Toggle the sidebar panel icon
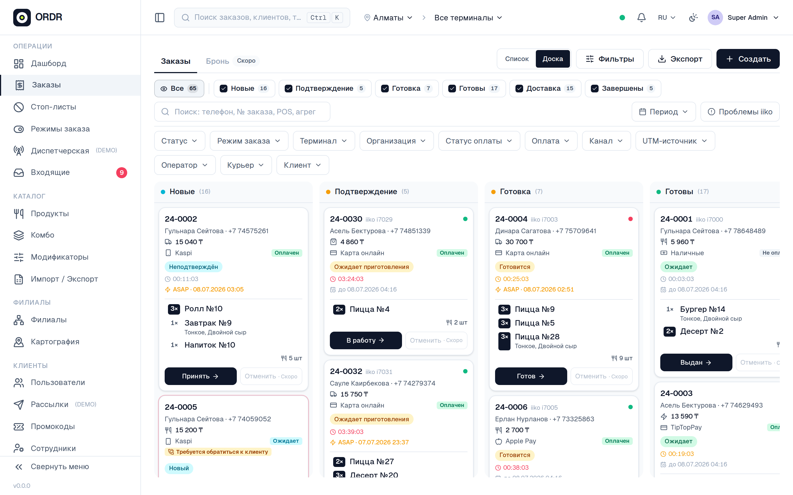 (x=160, y=18)
